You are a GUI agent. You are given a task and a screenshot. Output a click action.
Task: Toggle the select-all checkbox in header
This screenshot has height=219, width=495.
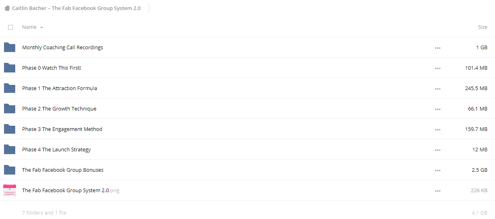[x=10, y=27]
